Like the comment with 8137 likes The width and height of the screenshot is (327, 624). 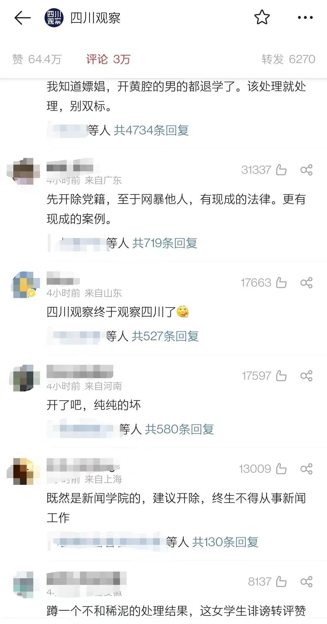pyautogui.click(x=281, y=582)
